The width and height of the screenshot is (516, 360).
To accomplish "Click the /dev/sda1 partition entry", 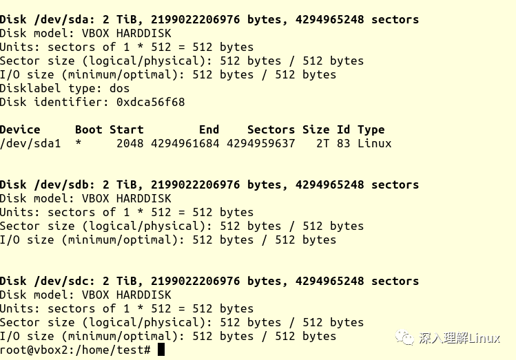I will click(30, 143).
